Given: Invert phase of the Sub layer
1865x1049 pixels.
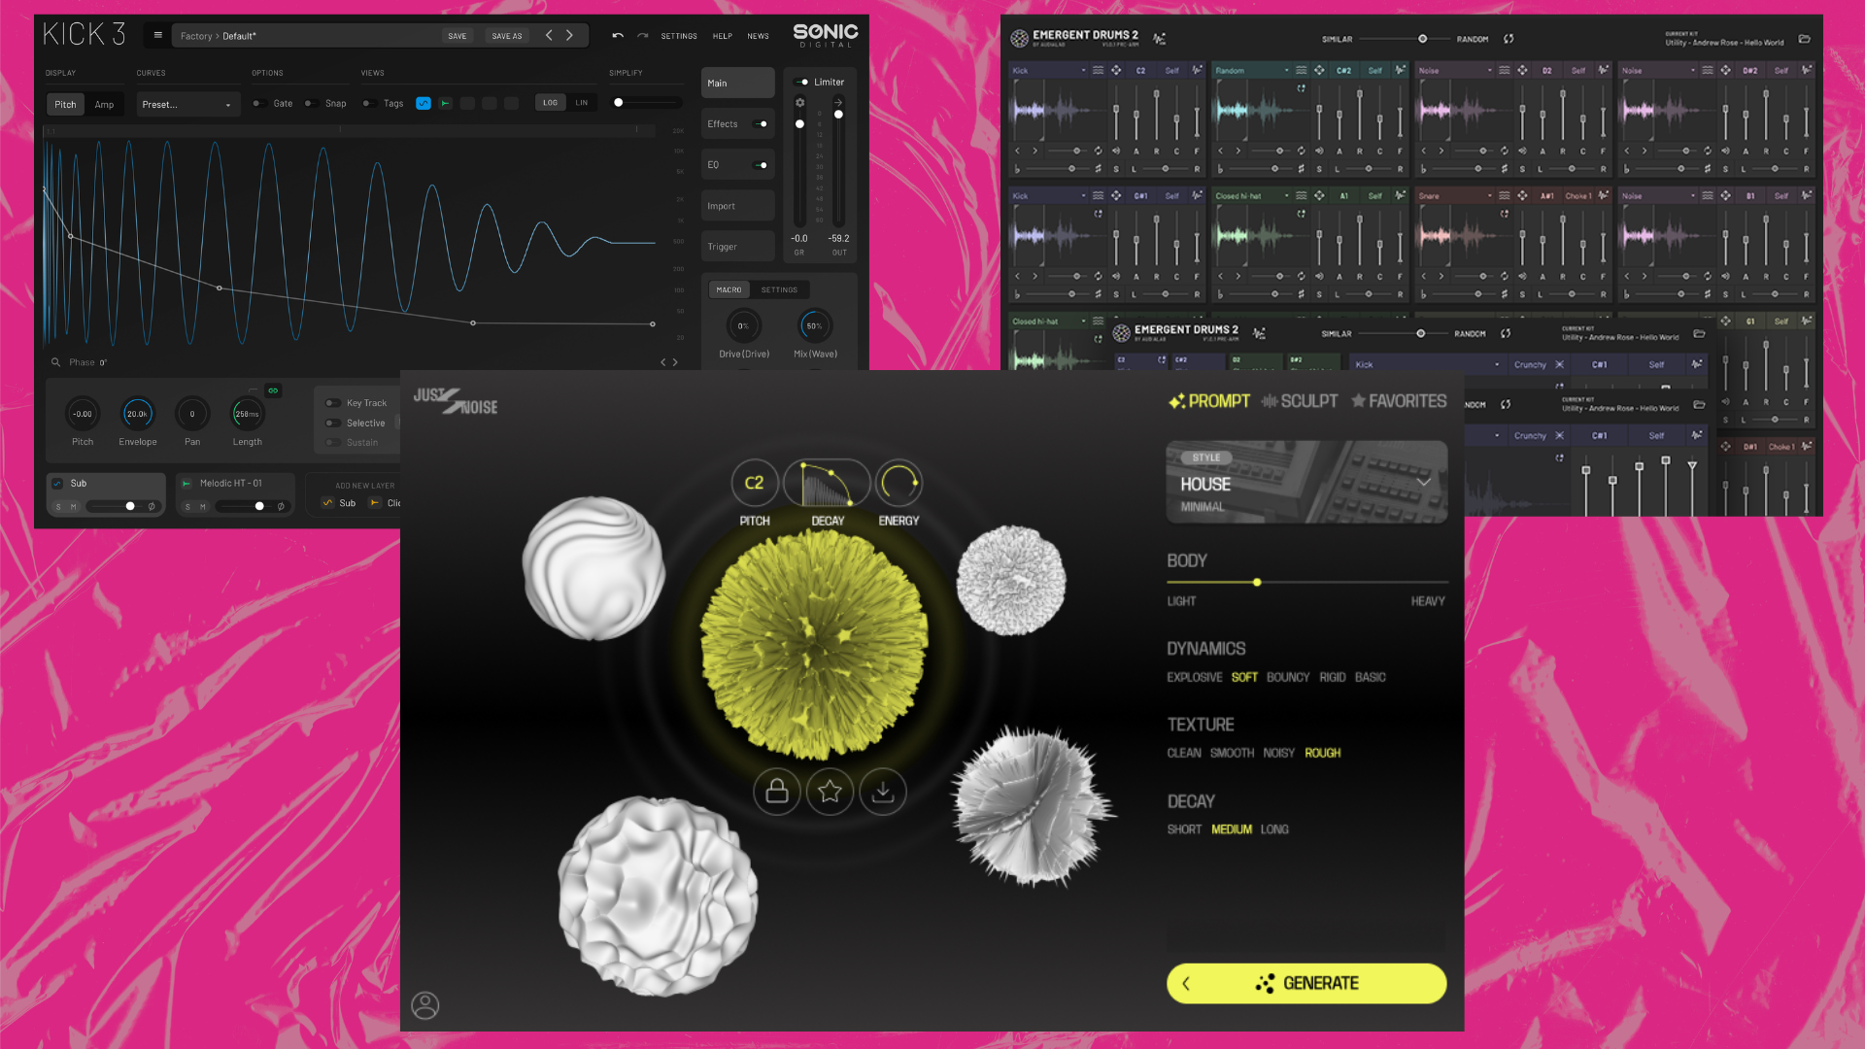Looking at the screenshot, I should (152, 506).
